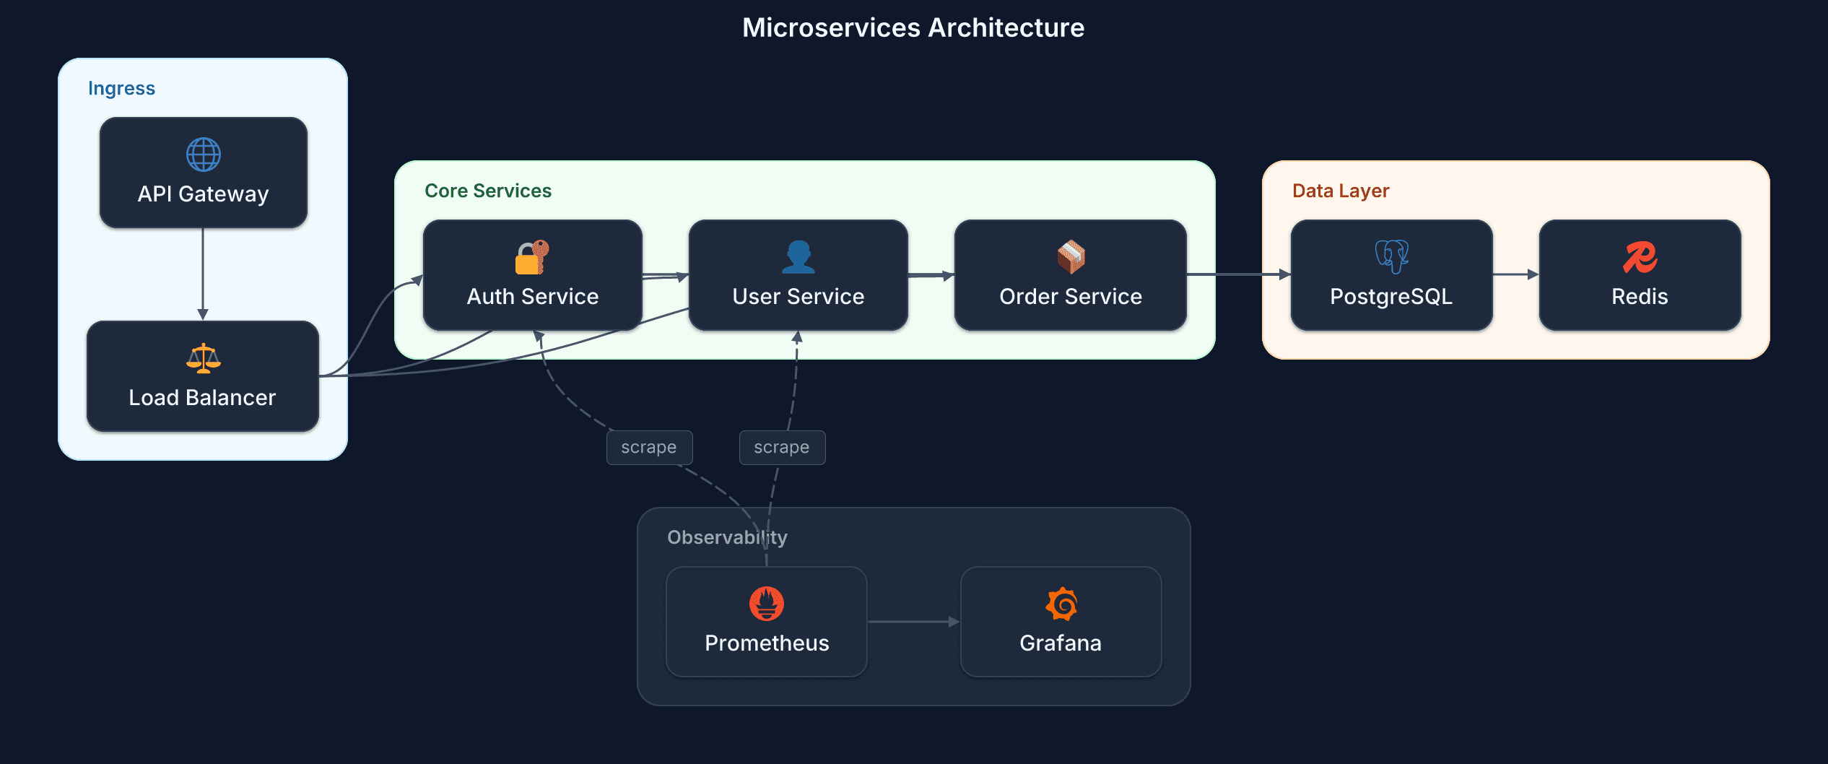Toggle the left scrape label
This screenshot has height=764, width=1828.
(x=648, y=447)
